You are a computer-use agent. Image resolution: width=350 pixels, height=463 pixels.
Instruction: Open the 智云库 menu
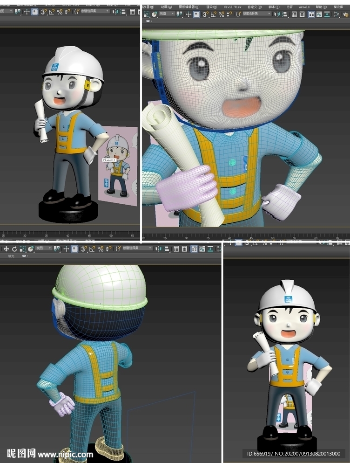coord(338,7)
